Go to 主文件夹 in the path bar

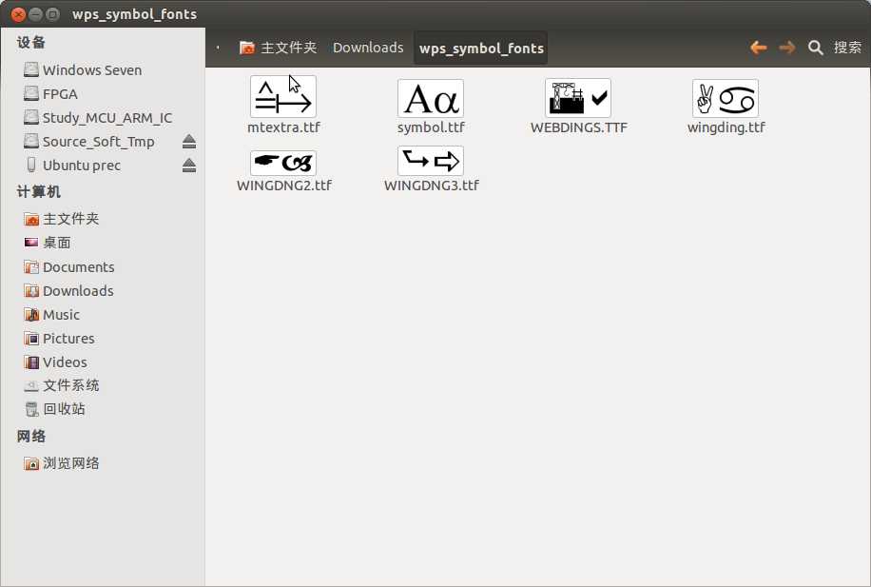point(278,48)
